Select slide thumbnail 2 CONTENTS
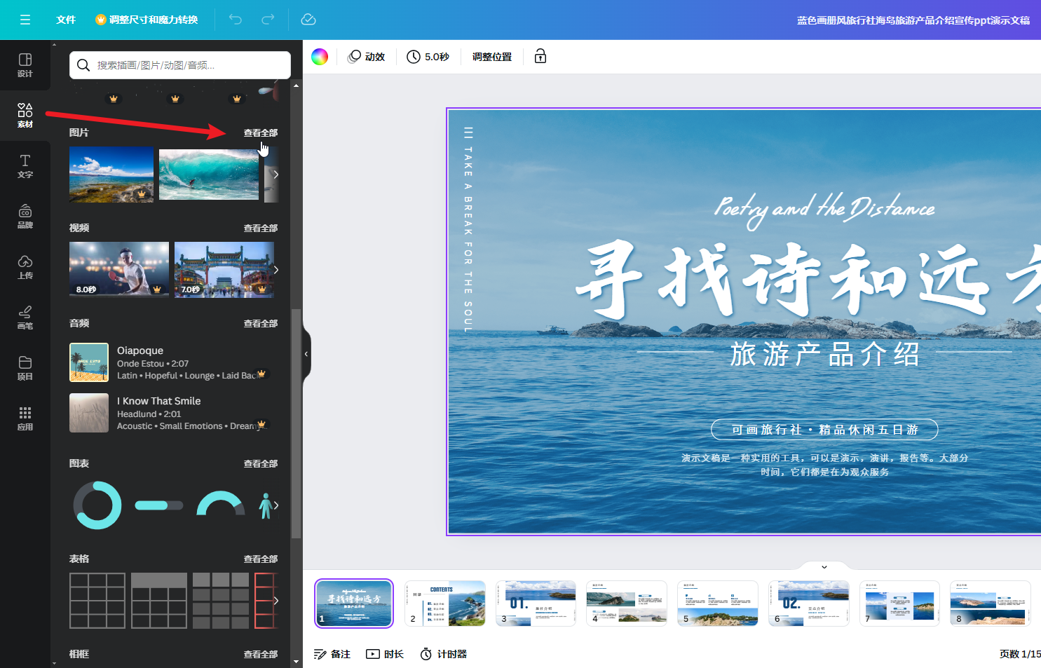 [x=445, y=604]
